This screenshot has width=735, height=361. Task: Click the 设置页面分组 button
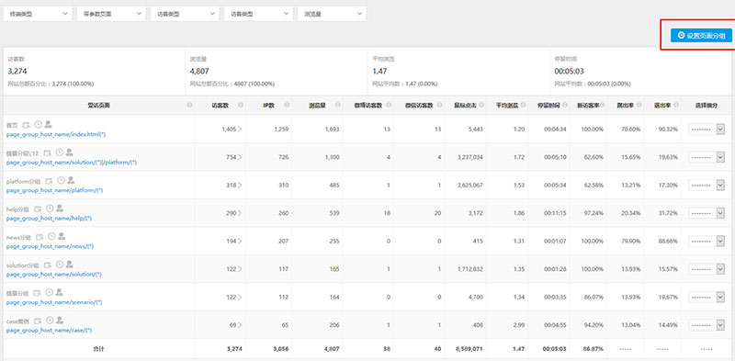click(x=701, y=35)
